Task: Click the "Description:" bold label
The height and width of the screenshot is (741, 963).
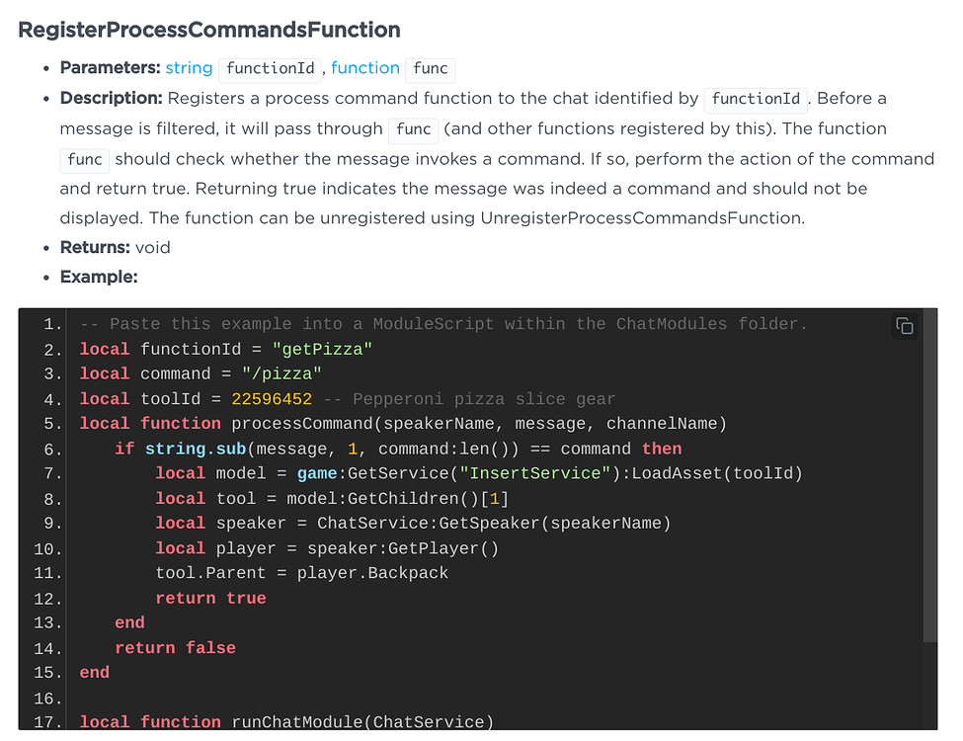Action: 111,99
